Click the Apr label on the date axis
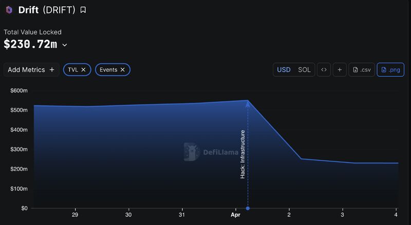This screenshot has width=411, height=225. click(235, 215)
